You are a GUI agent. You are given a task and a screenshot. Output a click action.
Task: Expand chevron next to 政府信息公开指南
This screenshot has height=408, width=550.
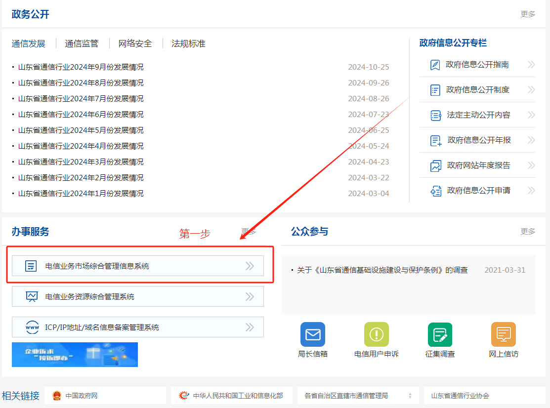coord(531,65)
